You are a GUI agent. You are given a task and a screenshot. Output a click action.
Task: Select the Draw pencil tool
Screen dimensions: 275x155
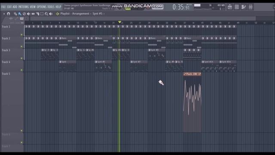[x=15, y=14]
